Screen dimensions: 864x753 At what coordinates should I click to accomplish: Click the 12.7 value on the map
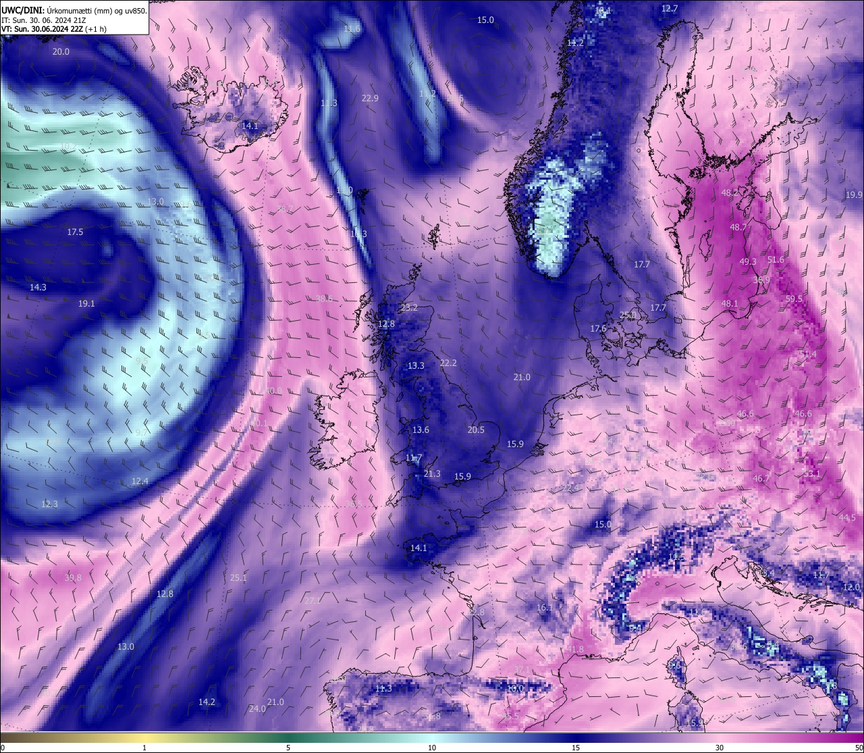[669, 9]
